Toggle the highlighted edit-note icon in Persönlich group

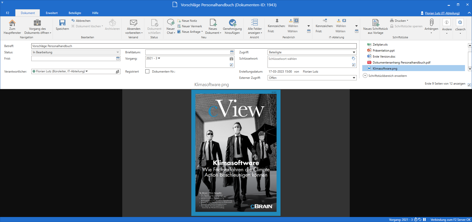point(296,21)
